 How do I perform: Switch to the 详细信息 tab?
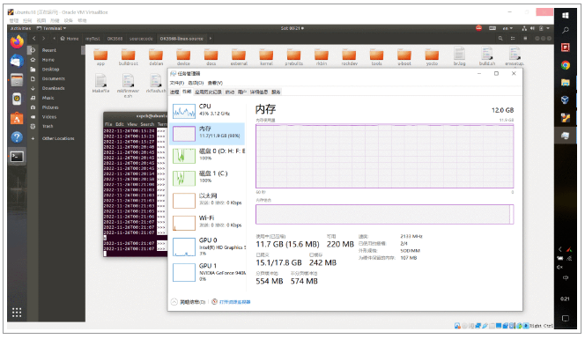(259, 92)
